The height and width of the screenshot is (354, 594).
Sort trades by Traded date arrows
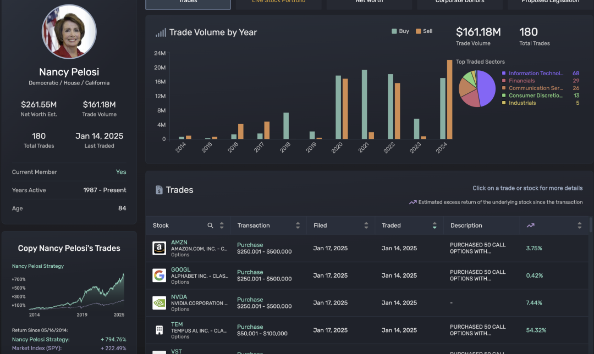coord(435,226)
